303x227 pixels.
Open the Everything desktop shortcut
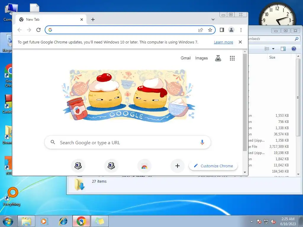[12, 197]
